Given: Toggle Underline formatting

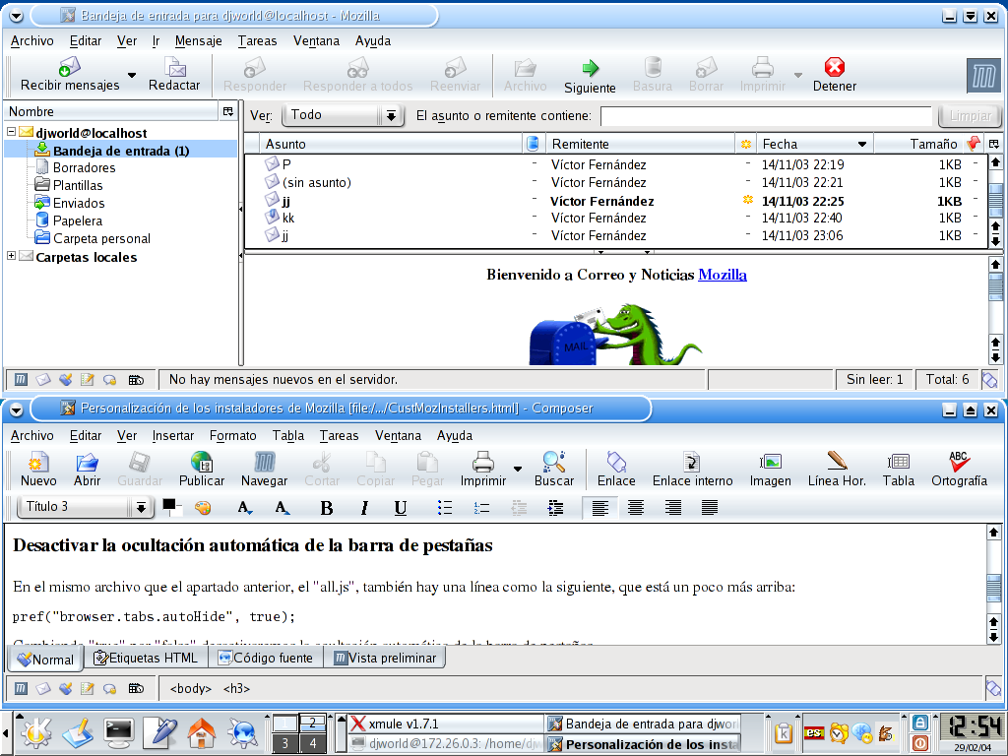Looking at the screenshot, I should 401,508.
